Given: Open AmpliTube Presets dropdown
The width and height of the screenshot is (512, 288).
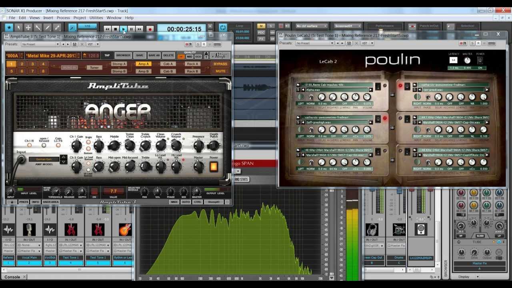Looking at the screenshot, I should 40,44.
